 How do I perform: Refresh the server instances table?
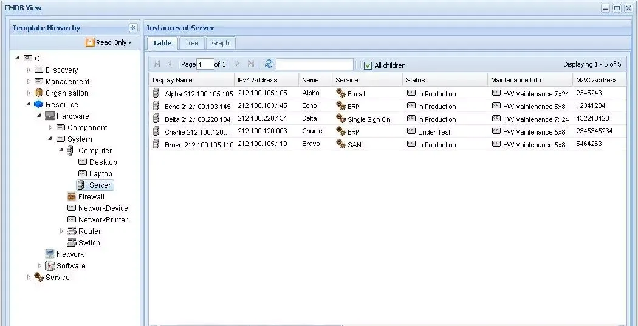click(x=269, y=64)
